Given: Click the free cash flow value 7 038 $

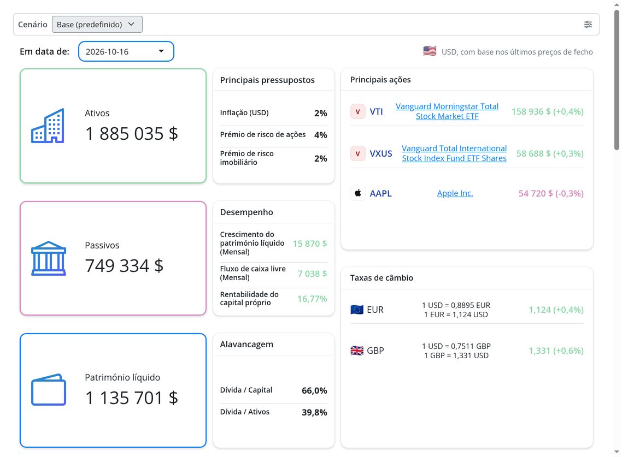Looking at the screenshot, I should click(312, 274).
